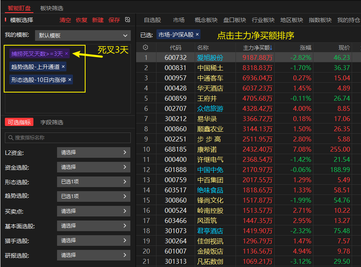Focus the 搜索指标名称 search field
Image resolution: width=361 pixels, height=267 pixels.
(68, 138)
